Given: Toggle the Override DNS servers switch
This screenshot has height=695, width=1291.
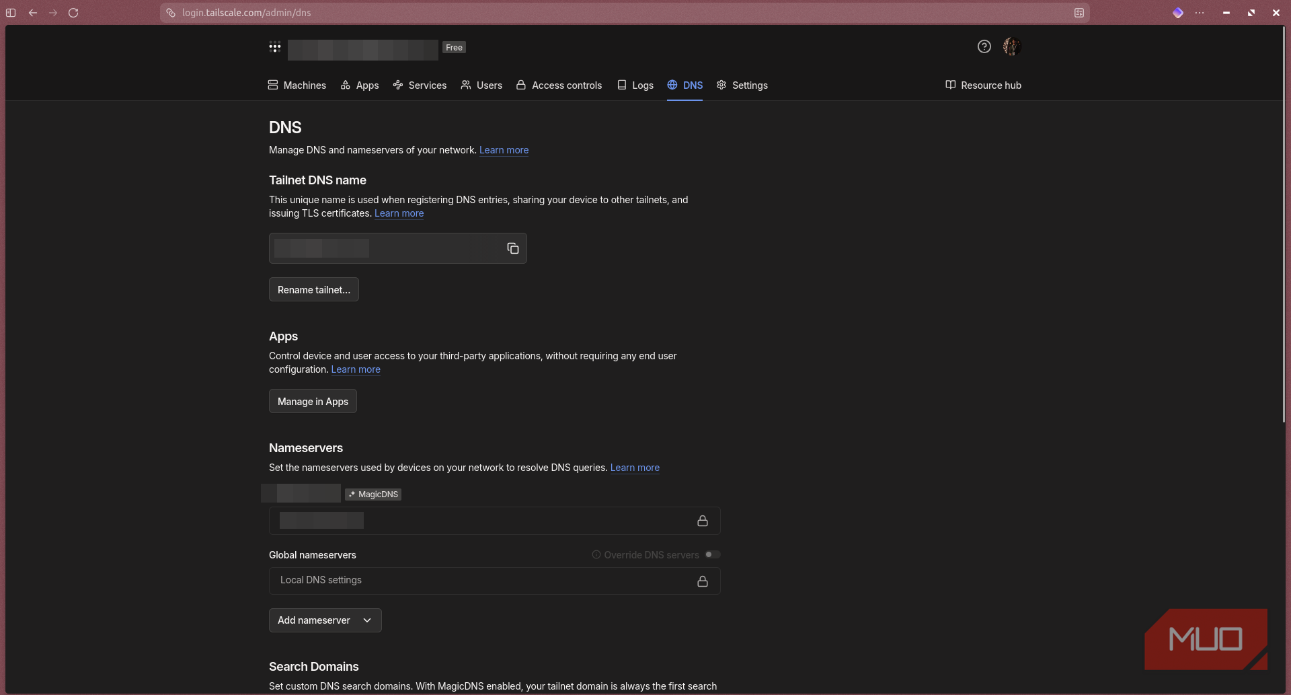Looking at the screenshot, I should (713, 554).
